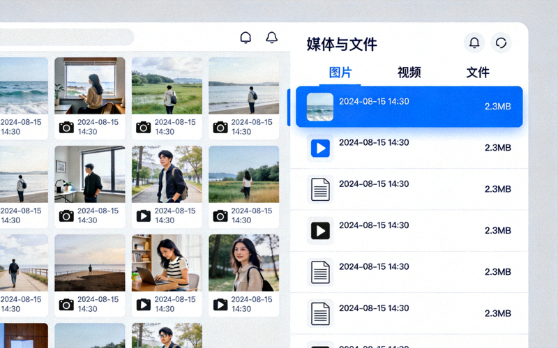558x348 pixels.
Task: Click 2.3MB size in blue play icon row
Action: point(497,148)
